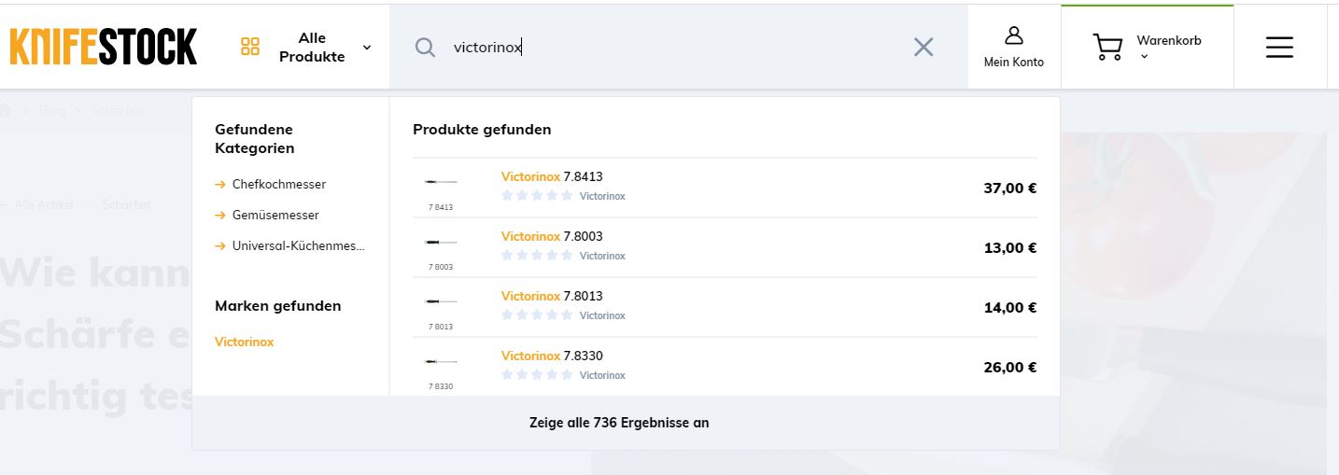This screenshot has width=1339, height=475.
Task: Click the KnifeStock logo
Action: tap(104, 47)
